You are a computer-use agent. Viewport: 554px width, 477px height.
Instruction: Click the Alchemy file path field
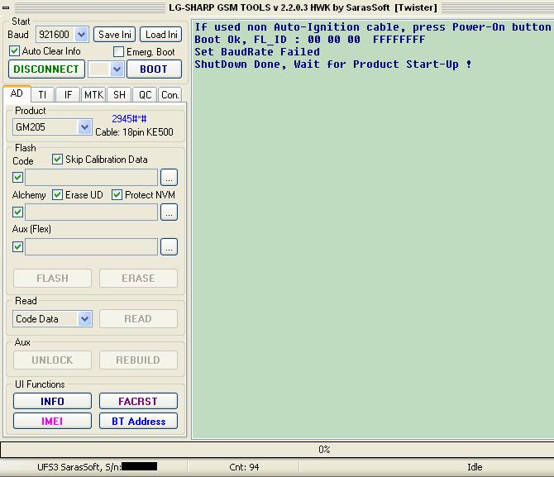91,212
